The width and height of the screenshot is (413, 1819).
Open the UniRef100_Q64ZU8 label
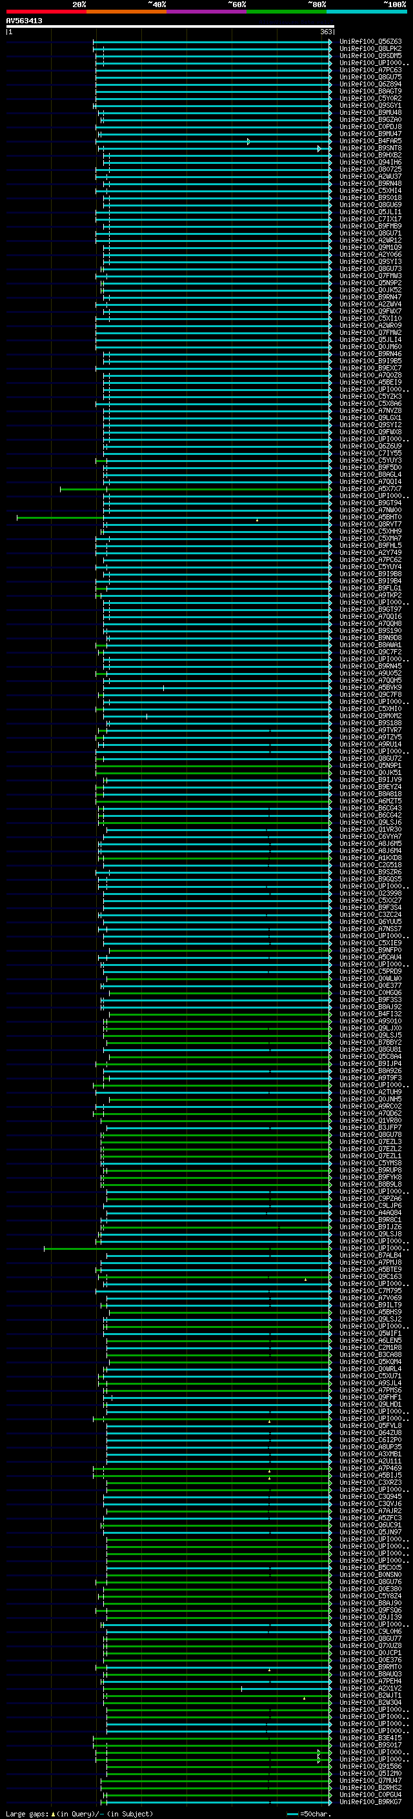(x=370, y=1432)
